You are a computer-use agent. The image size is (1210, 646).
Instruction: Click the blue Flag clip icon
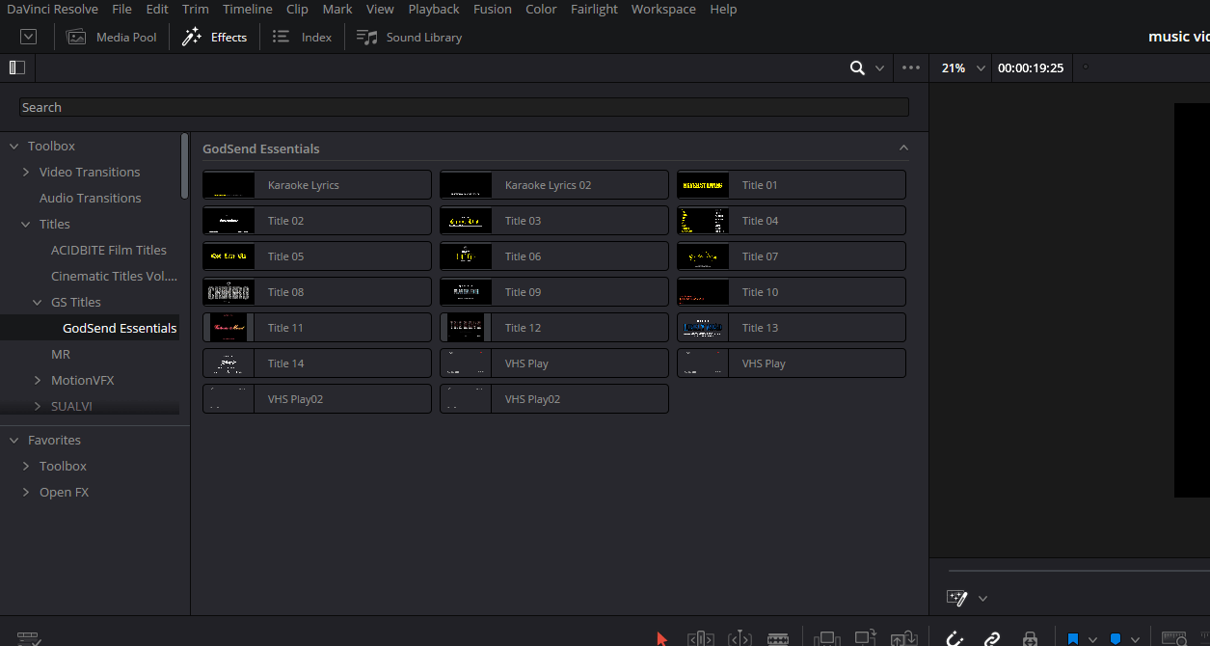point(1072,638)
